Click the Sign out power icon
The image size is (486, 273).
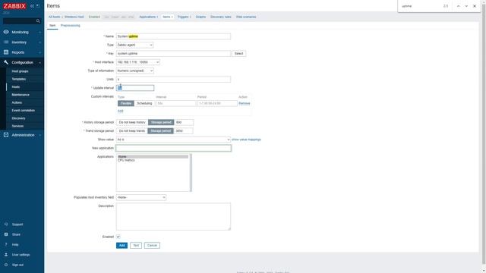point(6,265)
